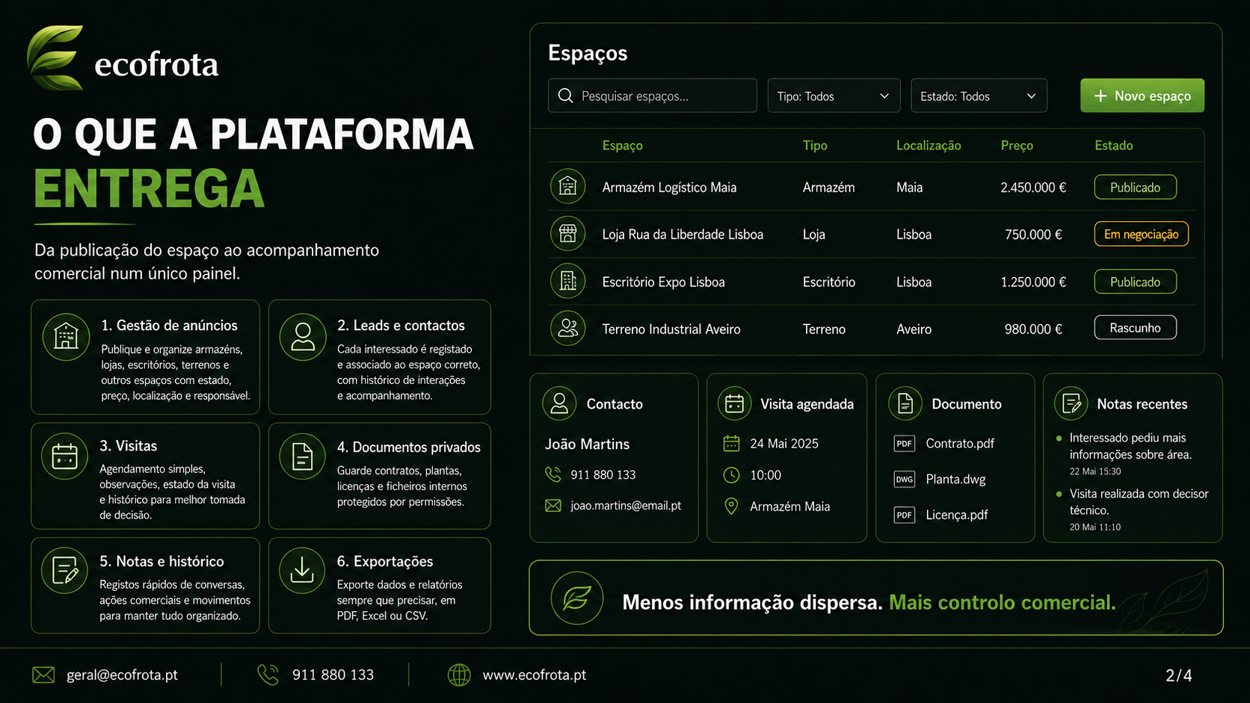Click the 980.000 € price cell
The image size is (1250, 703).
pos(1033,329)
